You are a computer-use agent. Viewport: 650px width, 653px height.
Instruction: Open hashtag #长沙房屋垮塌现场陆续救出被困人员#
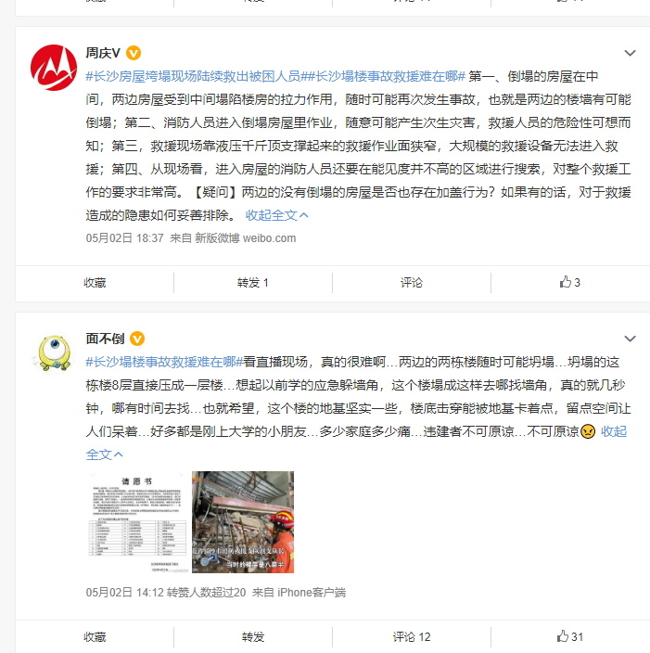197,76
